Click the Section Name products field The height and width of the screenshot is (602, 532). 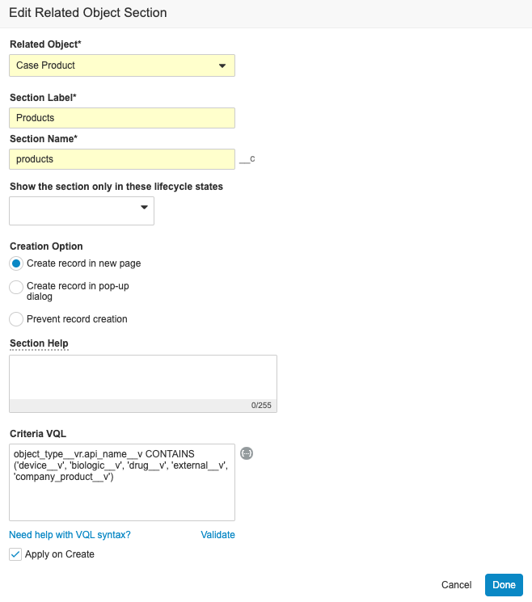point(122,159)
